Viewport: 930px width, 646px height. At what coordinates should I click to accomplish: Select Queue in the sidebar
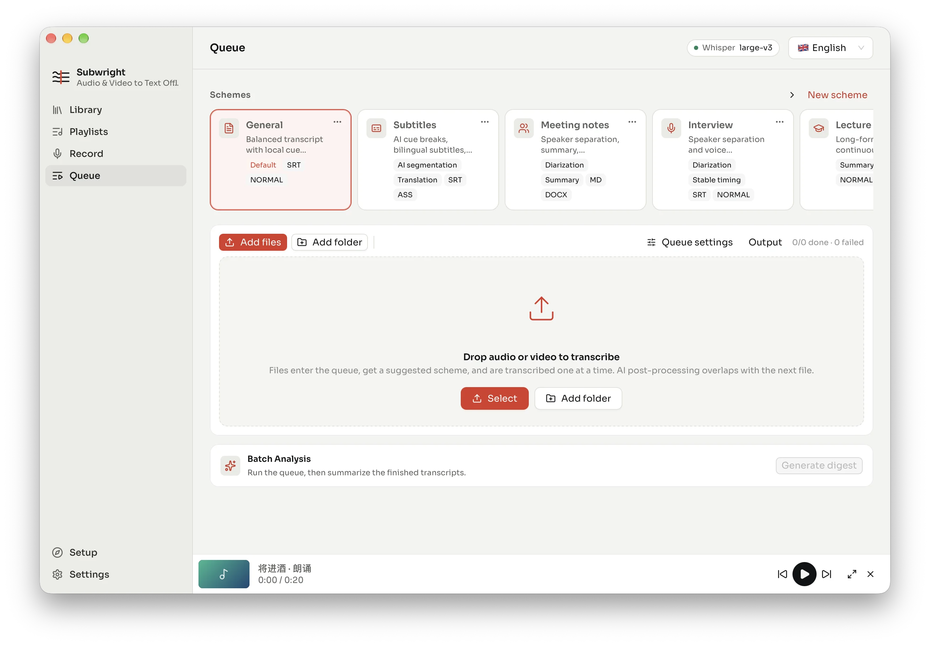pos(116,175)
